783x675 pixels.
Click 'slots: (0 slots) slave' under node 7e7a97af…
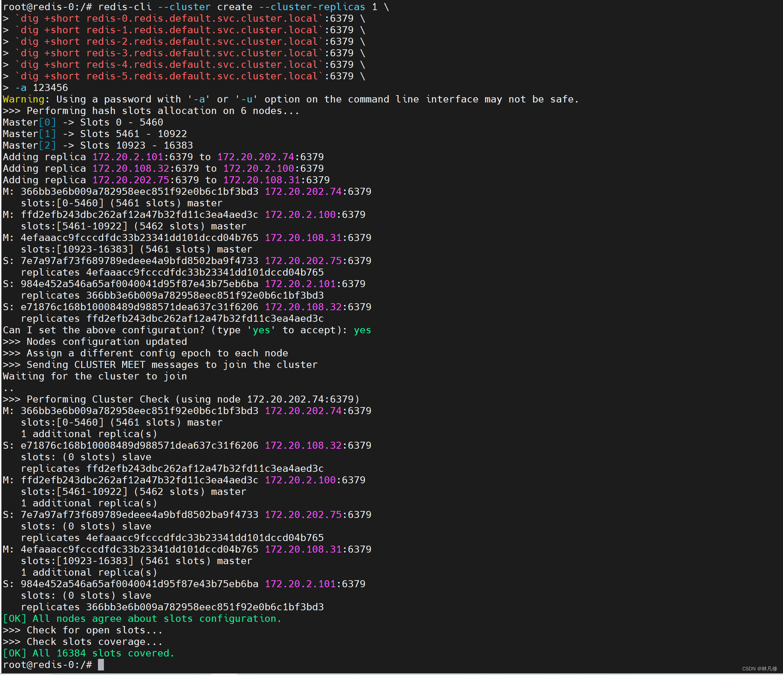click(x=86, y=526)
